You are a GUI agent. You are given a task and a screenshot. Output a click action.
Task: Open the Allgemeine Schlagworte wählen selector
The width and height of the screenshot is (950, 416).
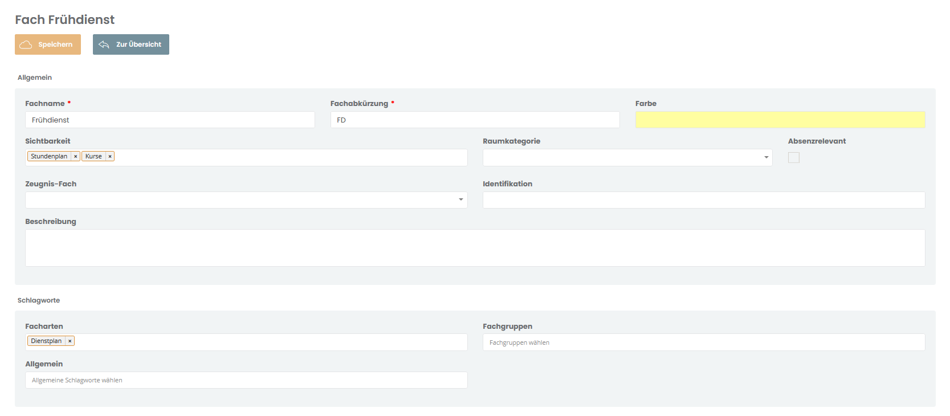pos(246,380)
